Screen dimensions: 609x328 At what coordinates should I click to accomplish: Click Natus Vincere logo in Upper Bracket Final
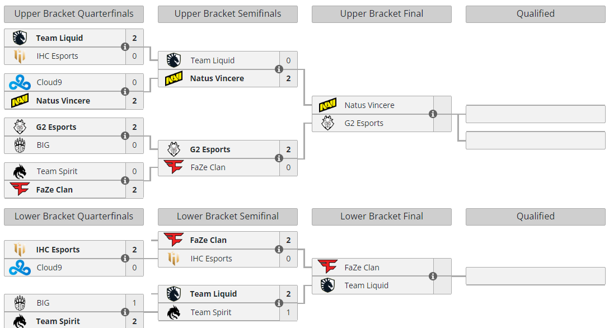pos(328,105)
